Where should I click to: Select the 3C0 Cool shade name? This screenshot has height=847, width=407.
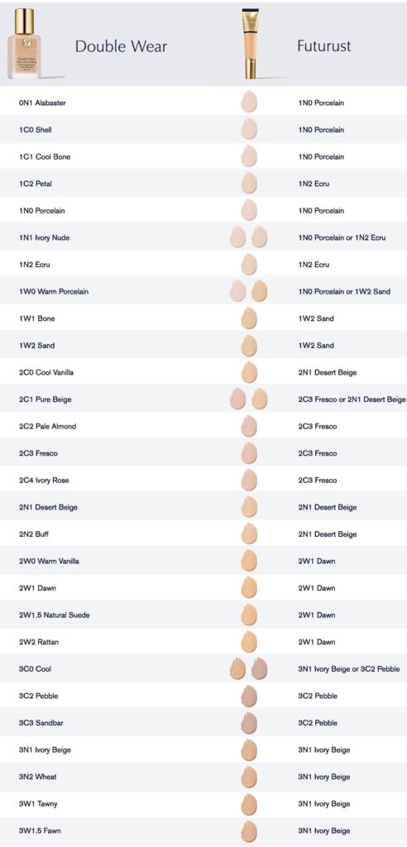pyautogui.click(x=35, y=668)
